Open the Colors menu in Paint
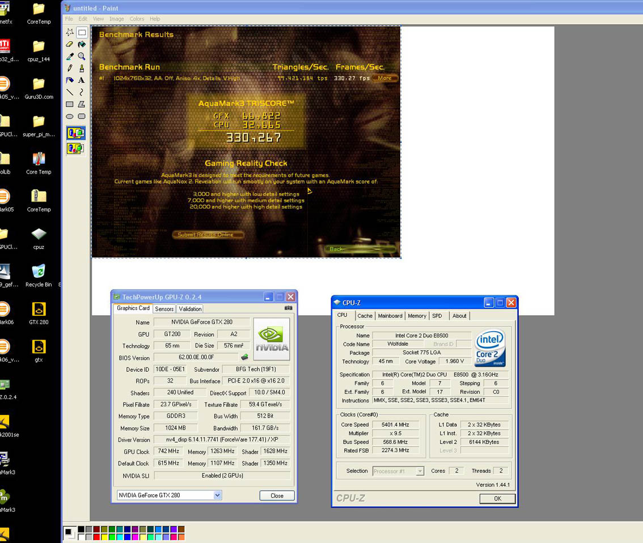 click(137, 19)
